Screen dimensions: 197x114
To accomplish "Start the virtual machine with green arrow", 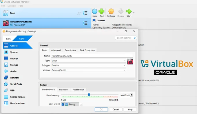I will tap(129, 12).
